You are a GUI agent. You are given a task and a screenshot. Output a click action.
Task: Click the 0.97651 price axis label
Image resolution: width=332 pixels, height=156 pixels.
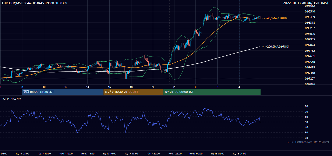pyautogui.click(x=310, y=56)
